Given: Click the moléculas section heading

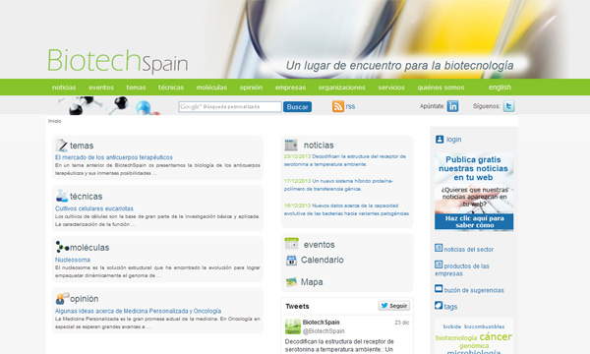Looking at the screenshot, I should (x=89, y=248).
